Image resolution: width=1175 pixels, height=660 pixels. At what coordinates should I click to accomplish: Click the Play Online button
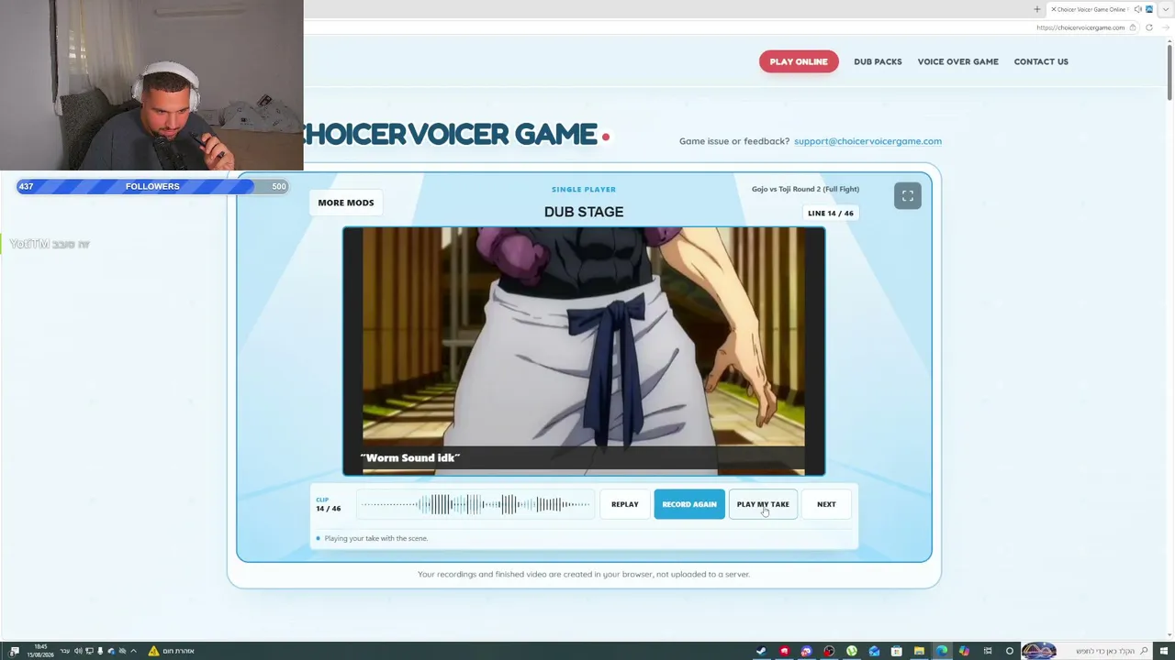pyautogui.click(x=799, y=61)
